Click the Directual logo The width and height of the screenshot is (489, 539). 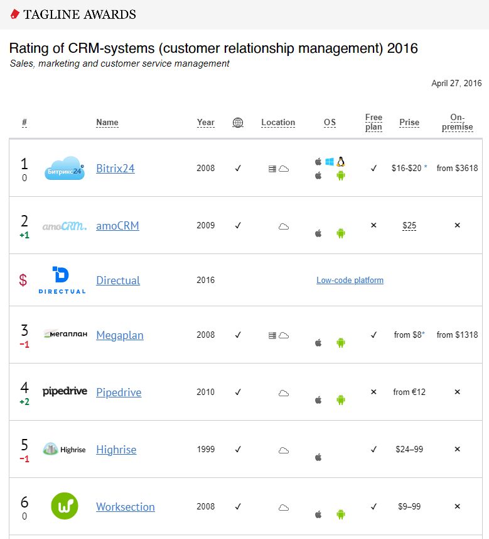(x=62, y=280)
